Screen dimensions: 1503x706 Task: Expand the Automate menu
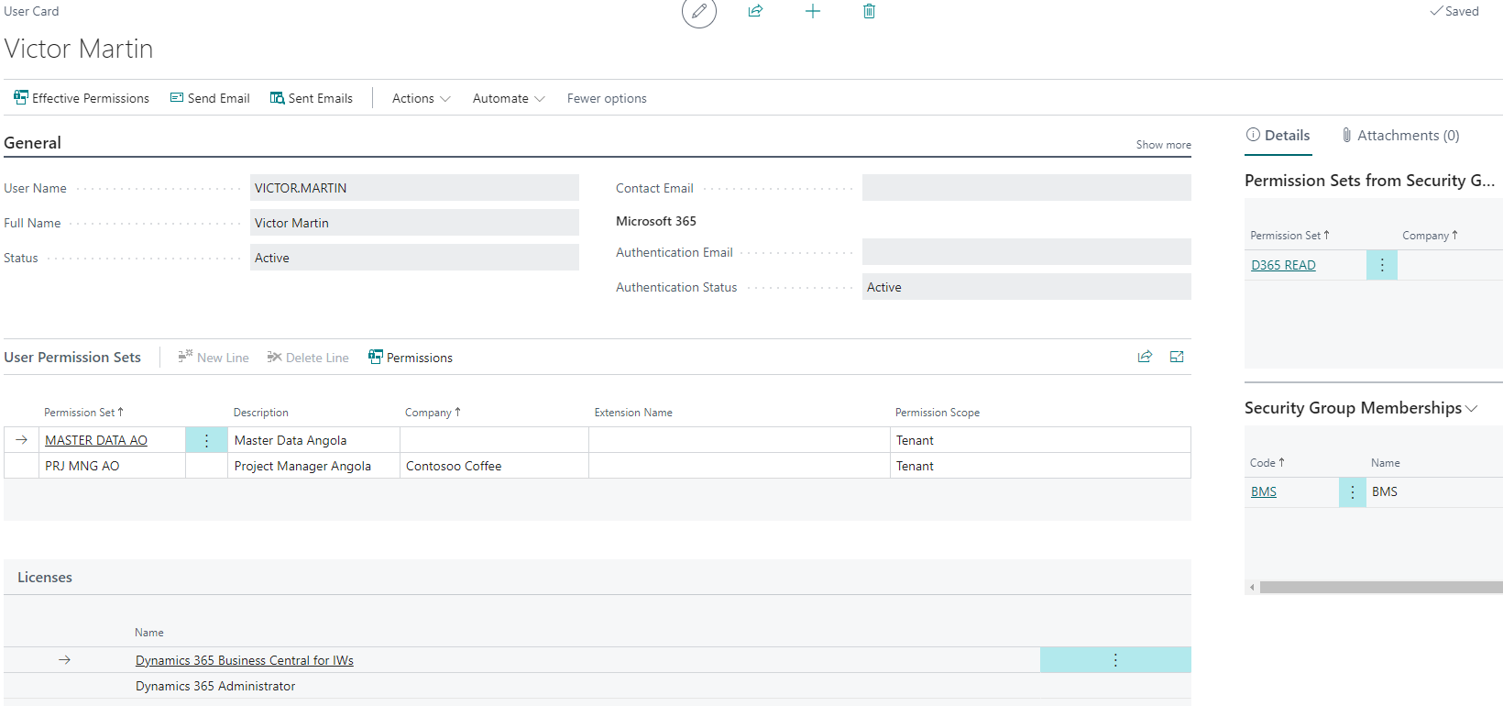pos(509,98)
